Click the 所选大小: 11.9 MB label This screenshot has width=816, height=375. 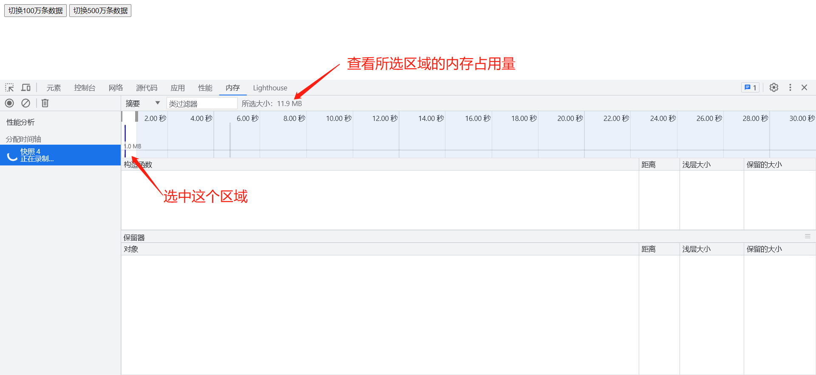(272, 104)
